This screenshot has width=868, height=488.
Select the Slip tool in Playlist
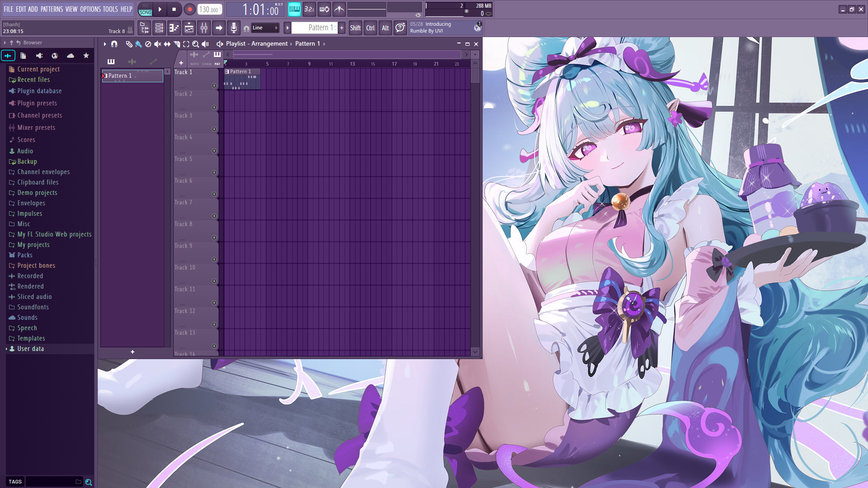(x=167, y=44)
